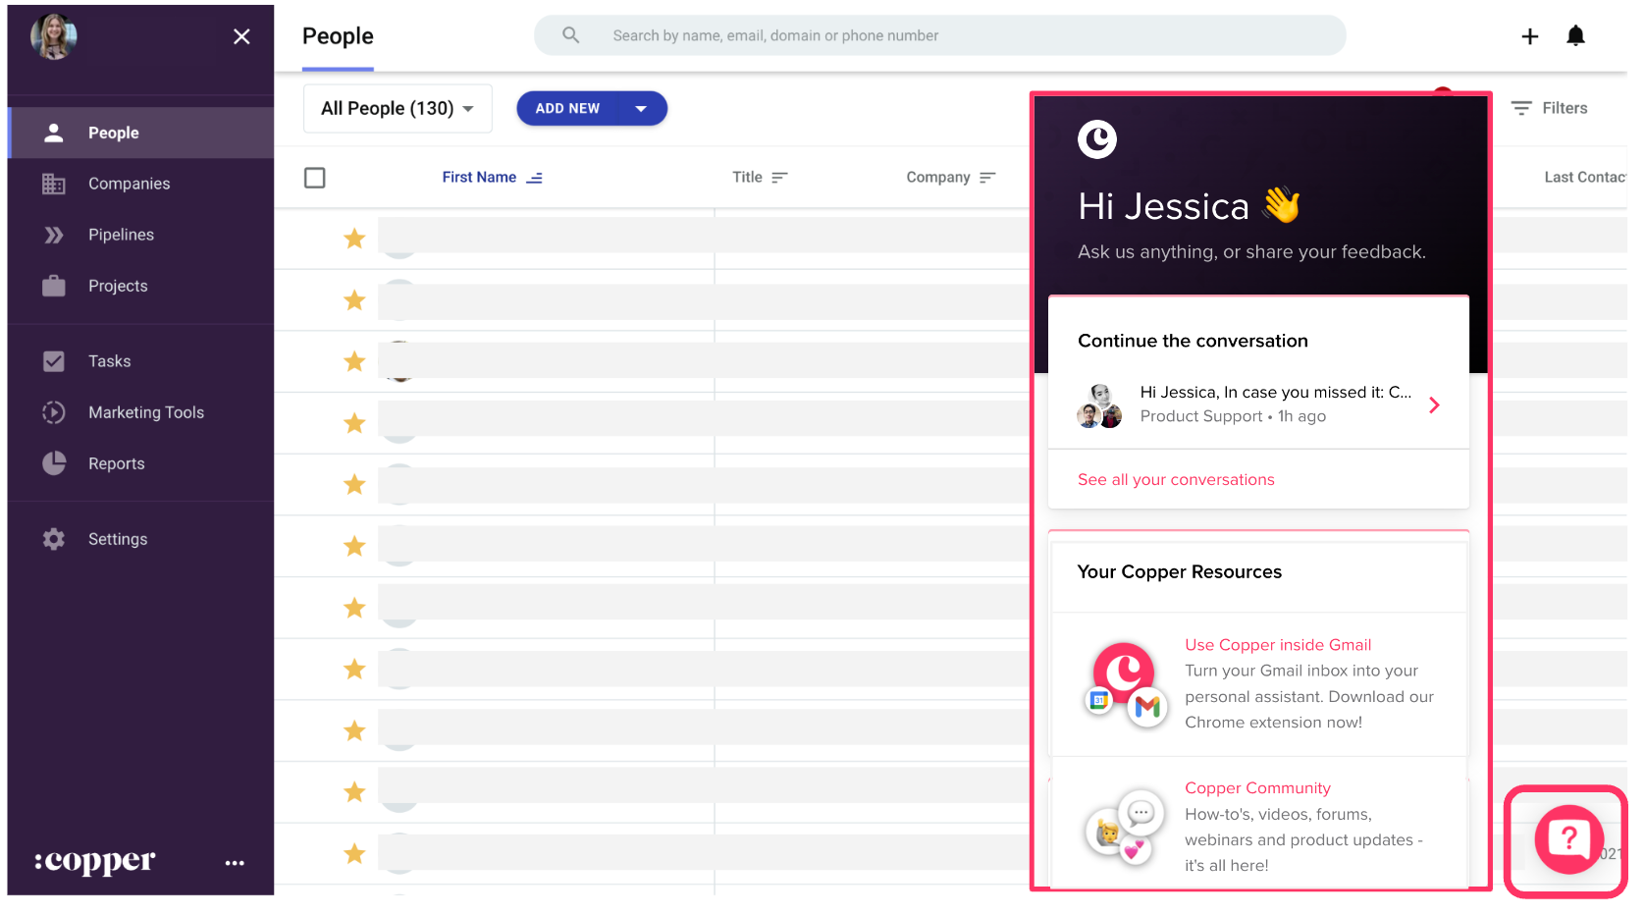The height and width of the screenshot is (915, 1645).
Task: Open Companies in the sidebar
Action: pos(140,184)
